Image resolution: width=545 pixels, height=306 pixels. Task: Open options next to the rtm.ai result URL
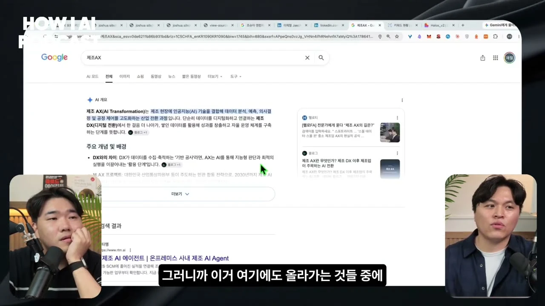click(130, 250)
